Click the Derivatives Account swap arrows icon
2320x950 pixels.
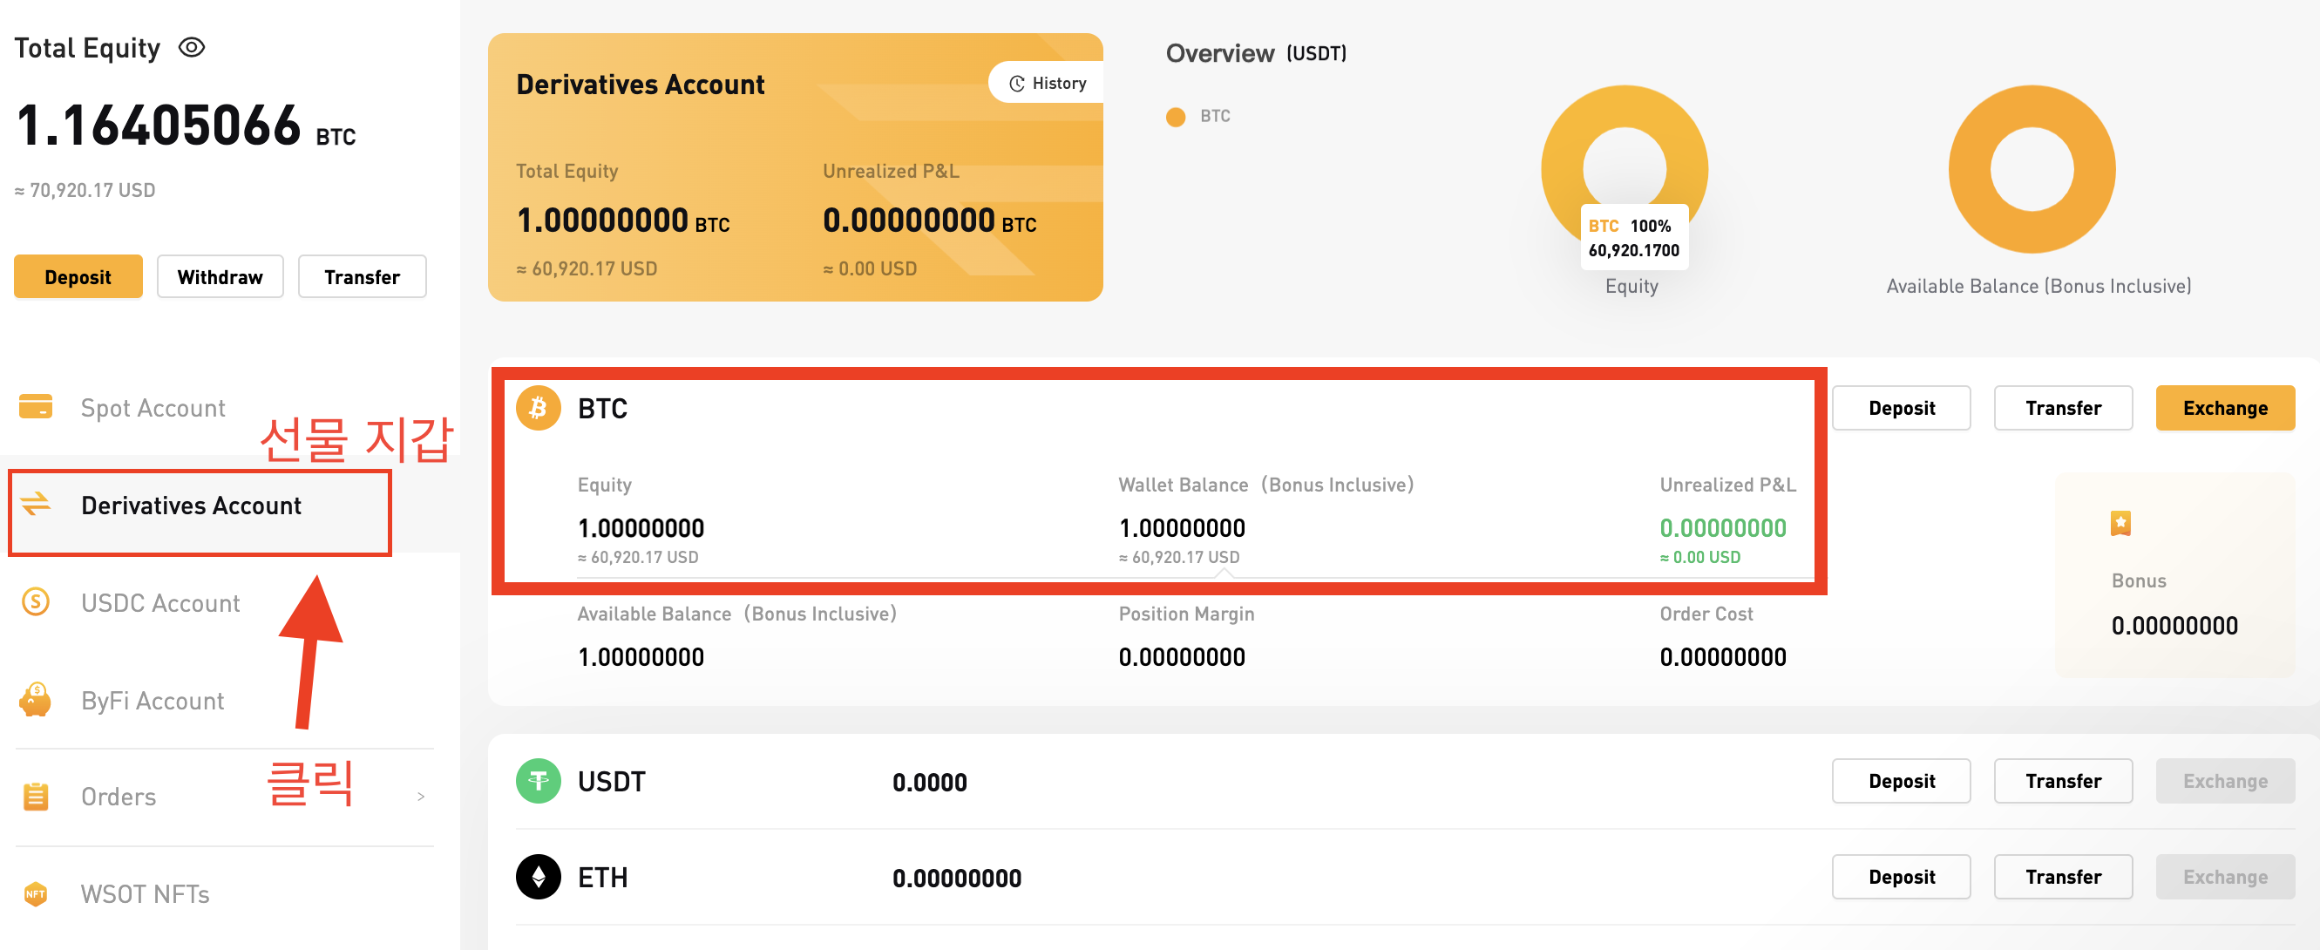coord(36,505)
